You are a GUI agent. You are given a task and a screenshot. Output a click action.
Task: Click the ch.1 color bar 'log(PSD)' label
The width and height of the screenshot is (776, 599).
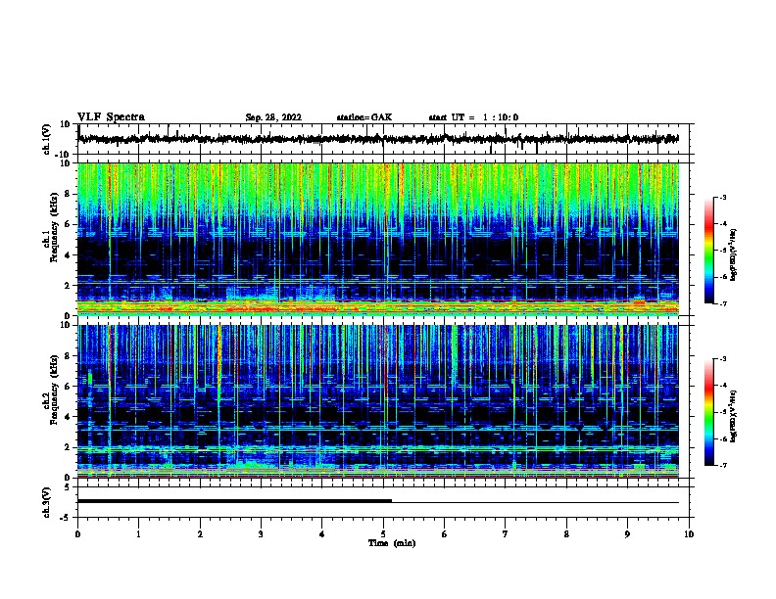[x=733, y=254]
